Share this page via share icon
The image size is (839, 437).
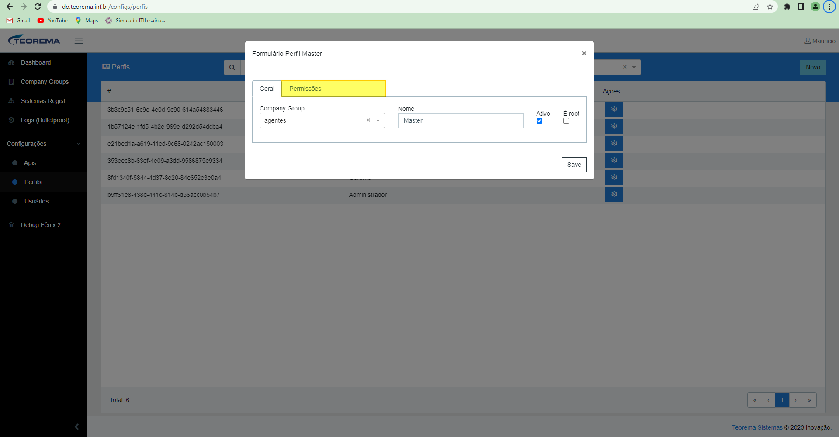[x=756, y=7]
